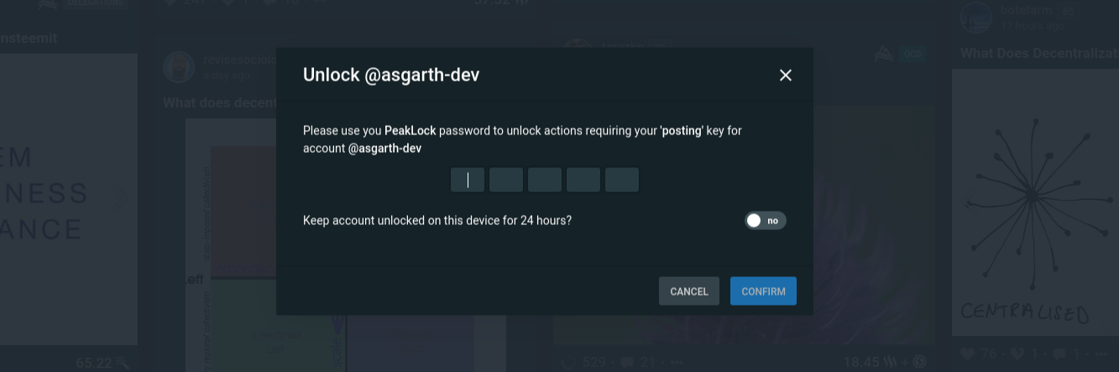Open revisesociology's avatar on the left post
The width and height of the screenshot is (1119, 372).
[179, 67]
